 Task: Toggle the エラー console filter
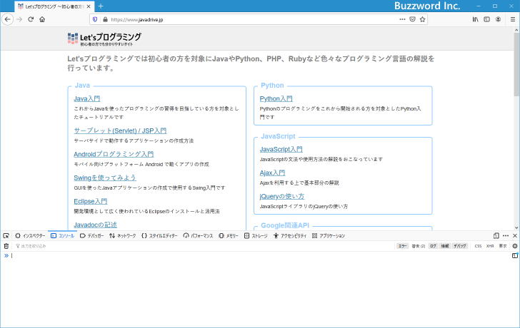pyautogui.click(x=403, y=246)
